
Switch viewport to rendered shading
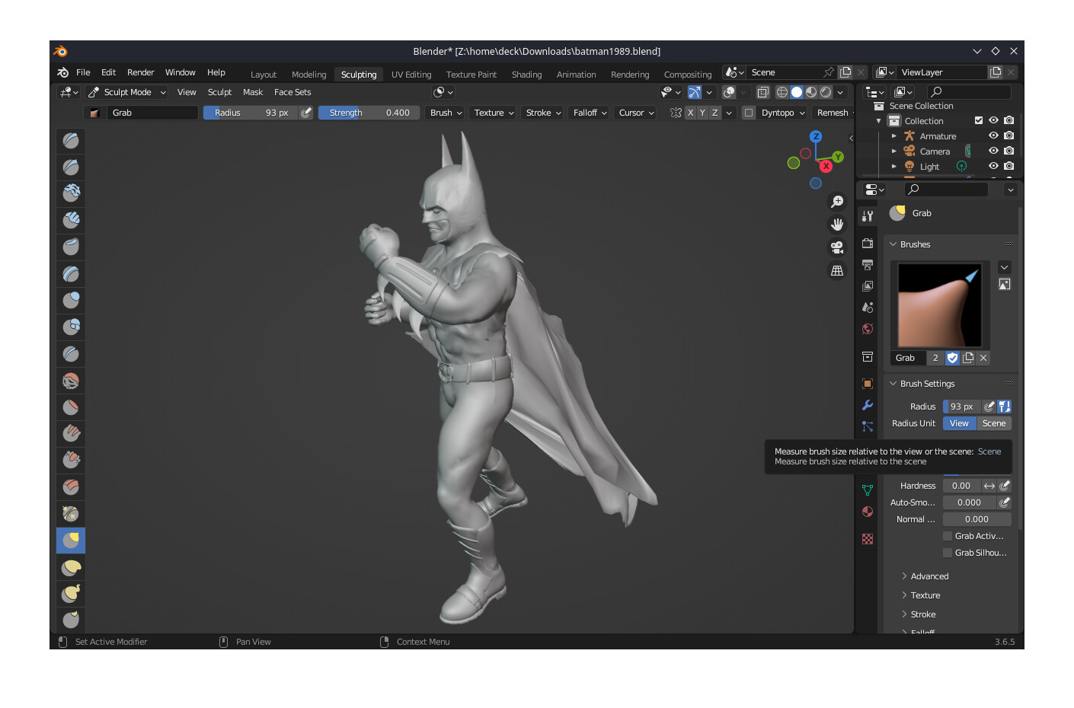[x=826, y=92]
